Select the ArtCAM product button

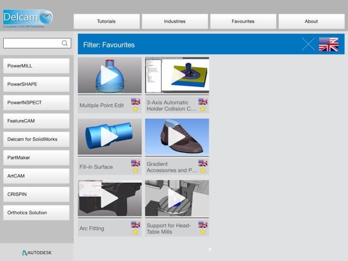pyautogui.click(x=36, y=176)
